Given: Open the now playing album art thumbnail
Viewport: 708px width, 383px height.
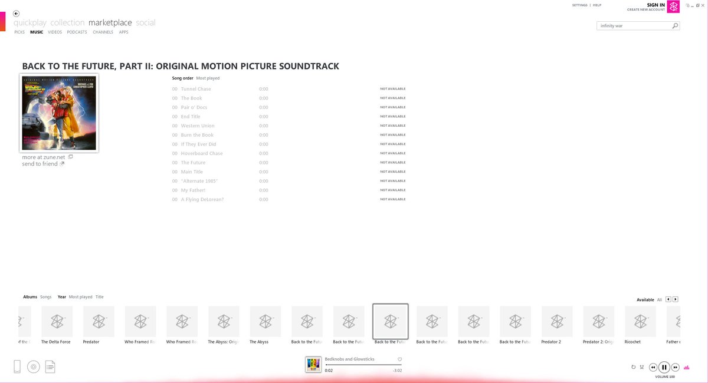Looking at the screenshot, I should (313, 365).
